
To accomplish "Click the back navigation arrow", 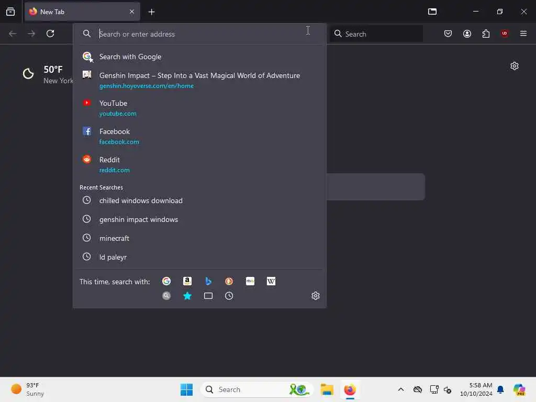I will tap(13, 33).
